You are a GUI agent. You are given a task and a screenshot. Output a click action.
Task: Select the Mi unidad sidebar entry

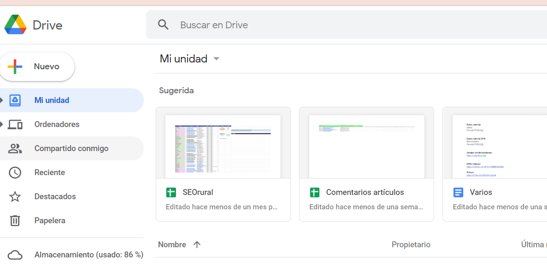tap(52, 100)
